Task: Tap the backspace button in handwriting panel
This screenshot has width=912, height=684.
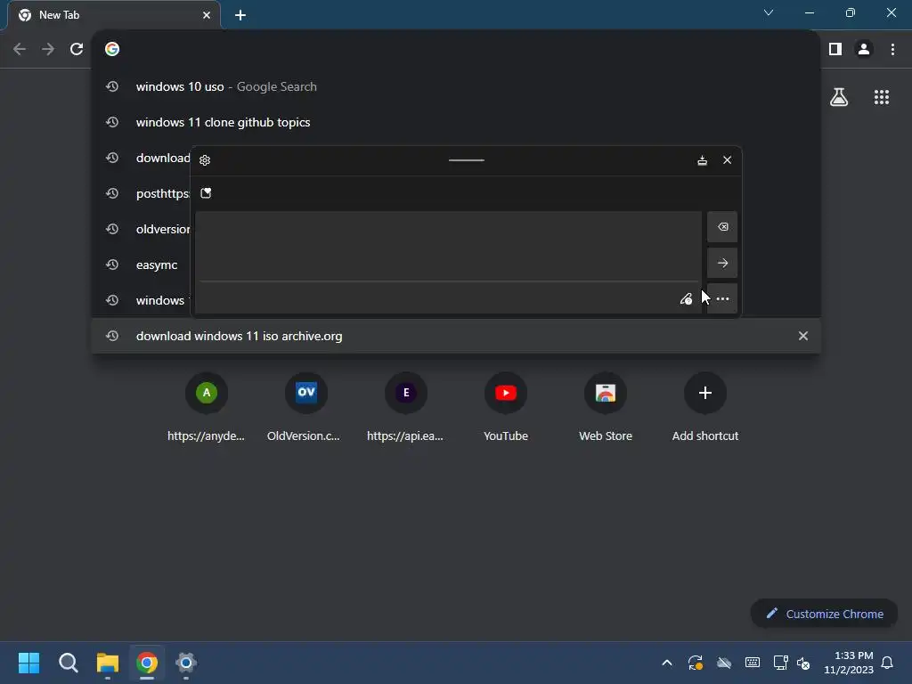Action: click(x=722, y=227)
